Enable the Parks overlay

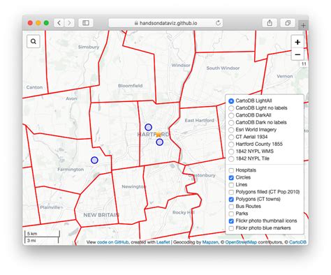pyautogui.click(x=238, y=214)
